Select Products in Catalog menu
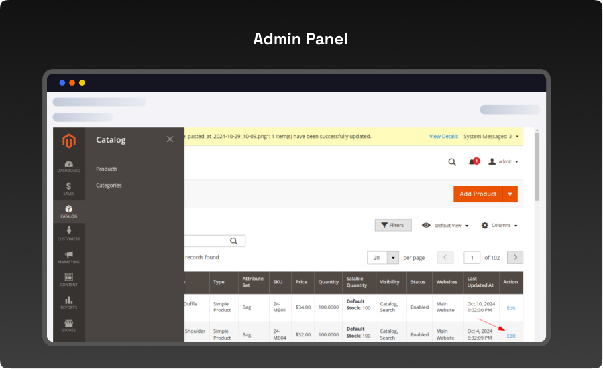 107,169
